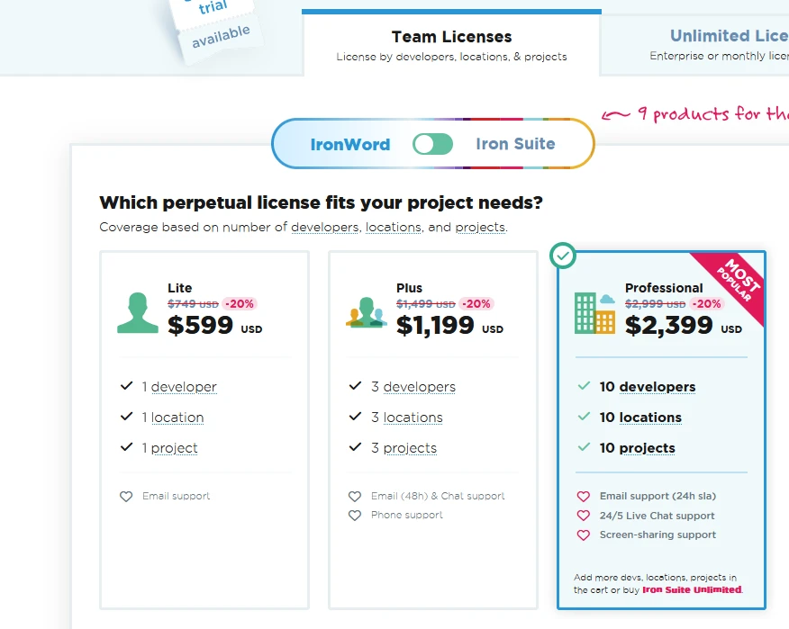Select the Iron Suite option label

[x=515, y=144]
